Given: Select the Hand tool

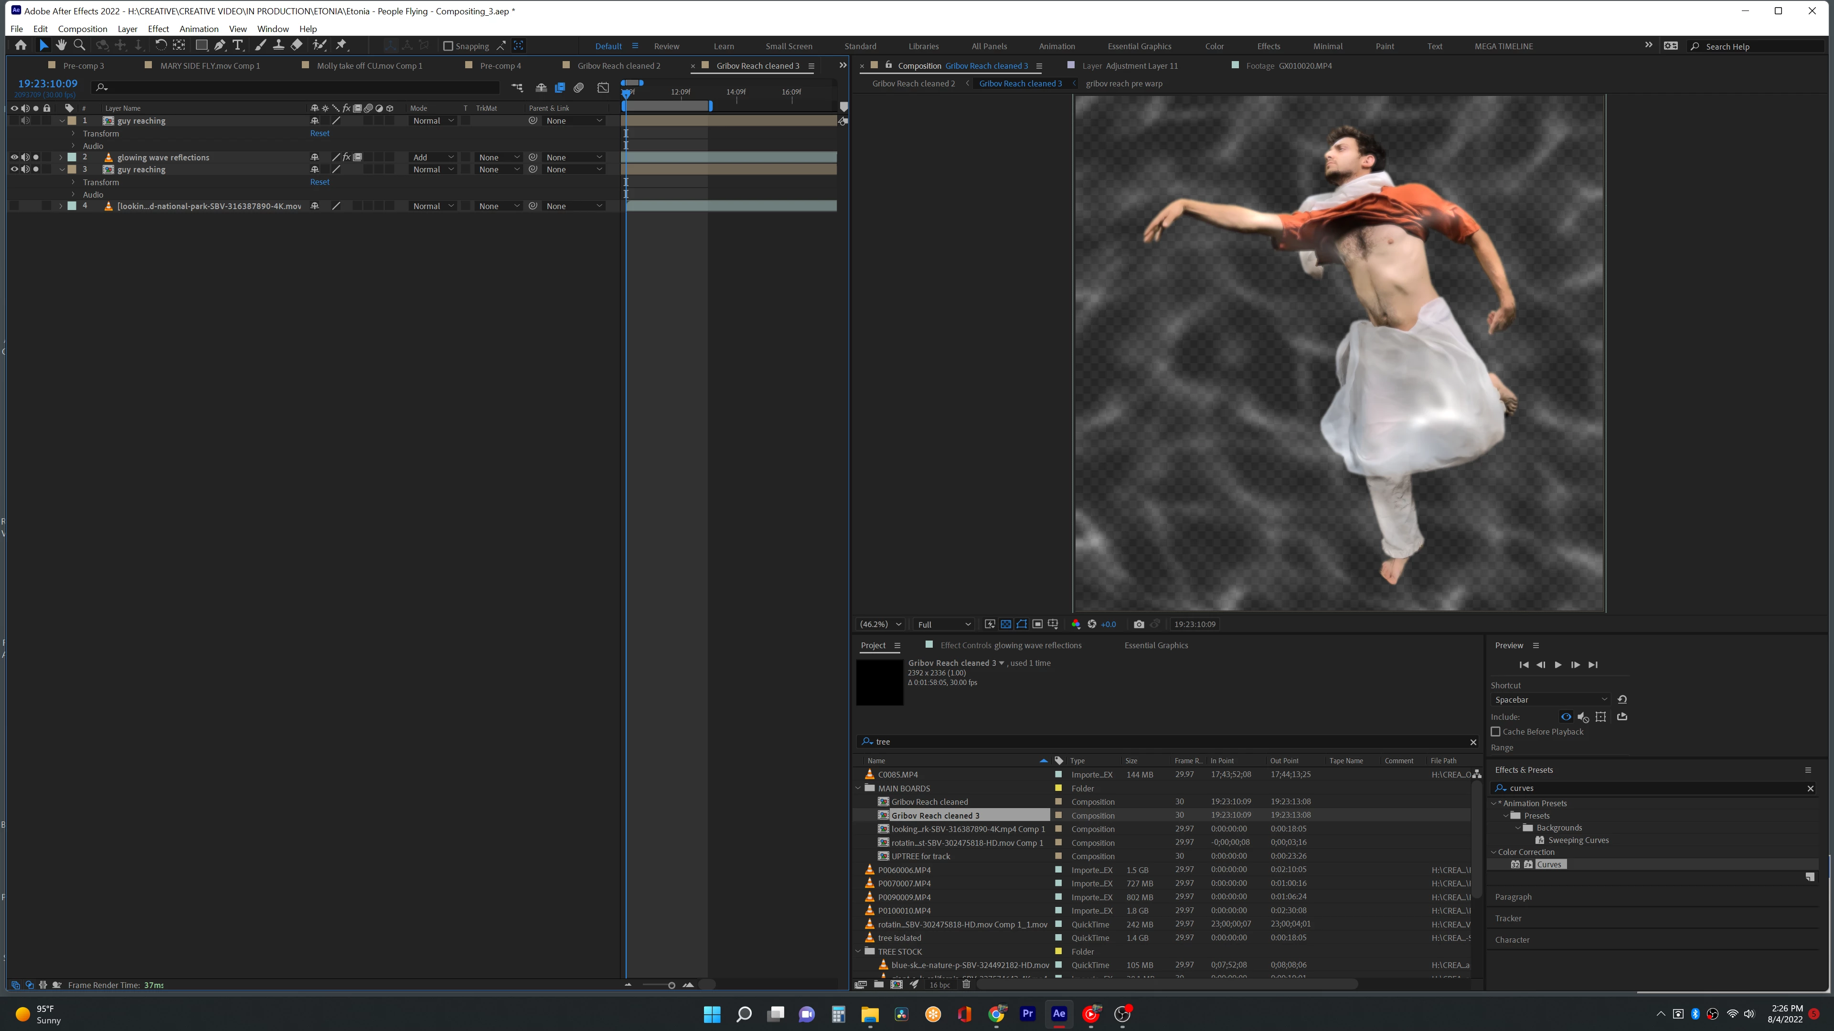Looking at the screenshot, I should [x=61, y=45].
